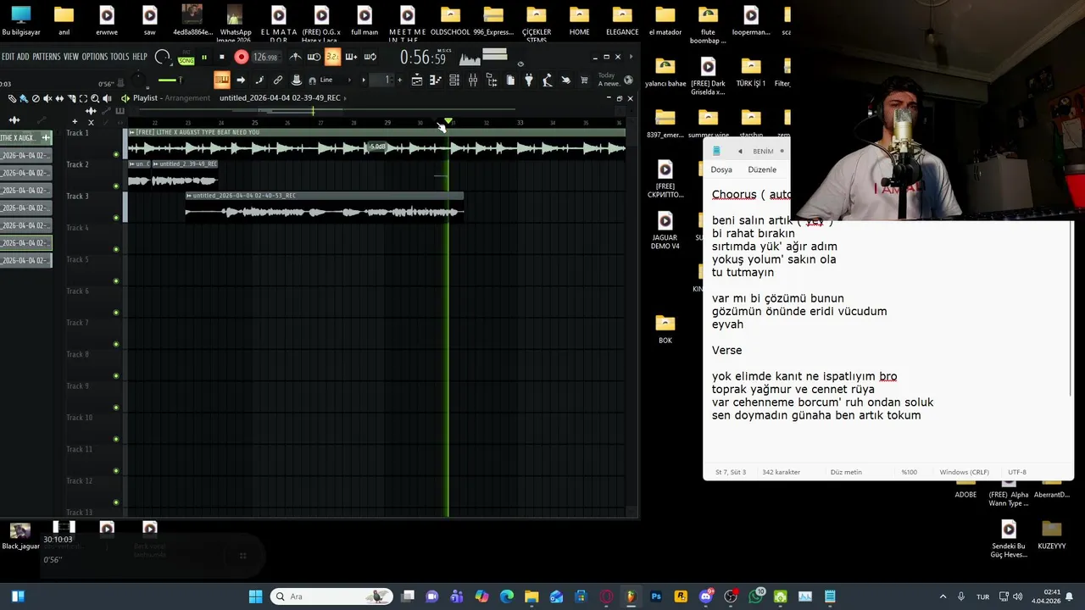
Task: Open the HELP menu
Action: point(140,57)
